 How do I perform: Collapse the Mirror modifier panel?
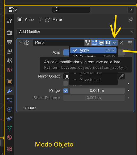tap(20, 42)
